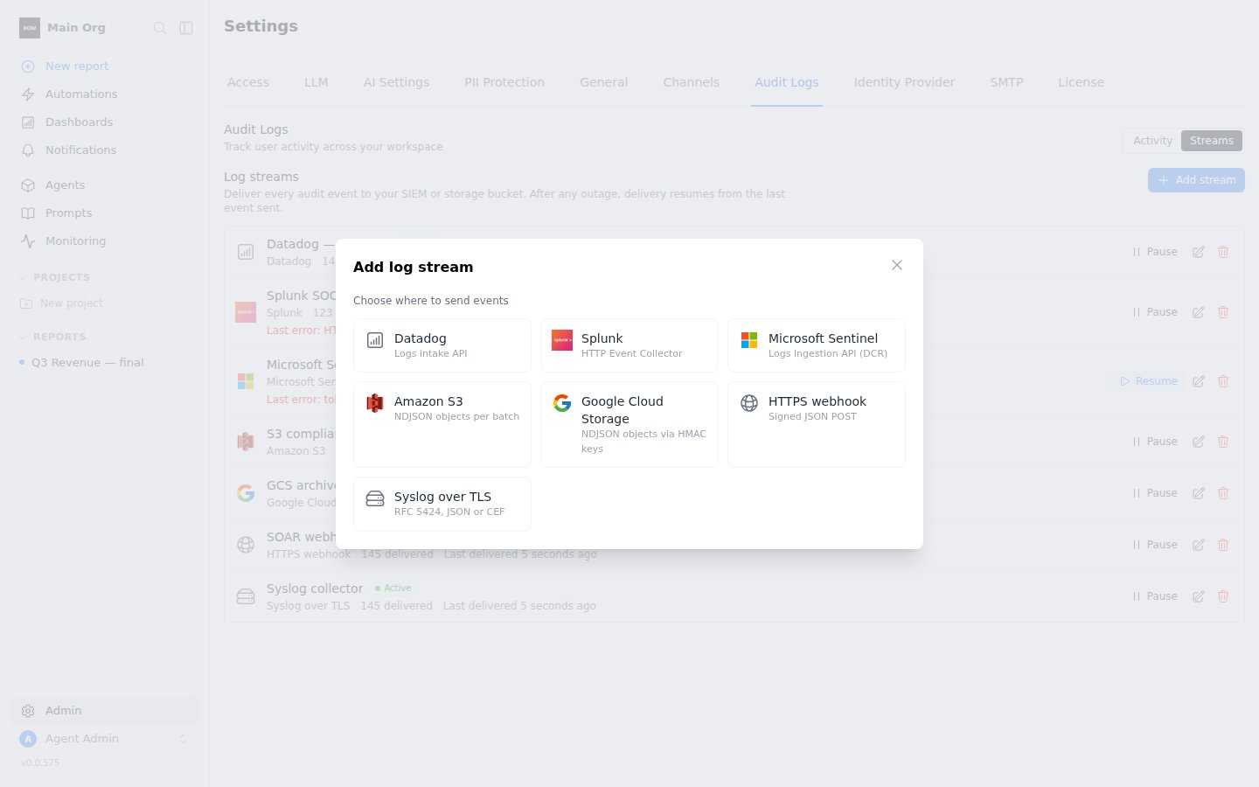Choose Google Cloud Storage destination
1259x787 pixels.
pyautogui.click(x=629, y=424)
